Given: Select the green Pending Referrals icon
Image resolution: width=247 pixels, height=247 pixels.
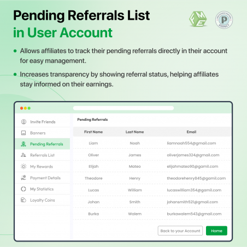Looking at the screenshot, I should coord(23,144).
